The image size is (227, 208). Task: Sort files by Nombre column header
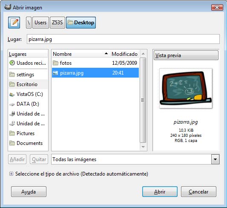coord(81,54)
